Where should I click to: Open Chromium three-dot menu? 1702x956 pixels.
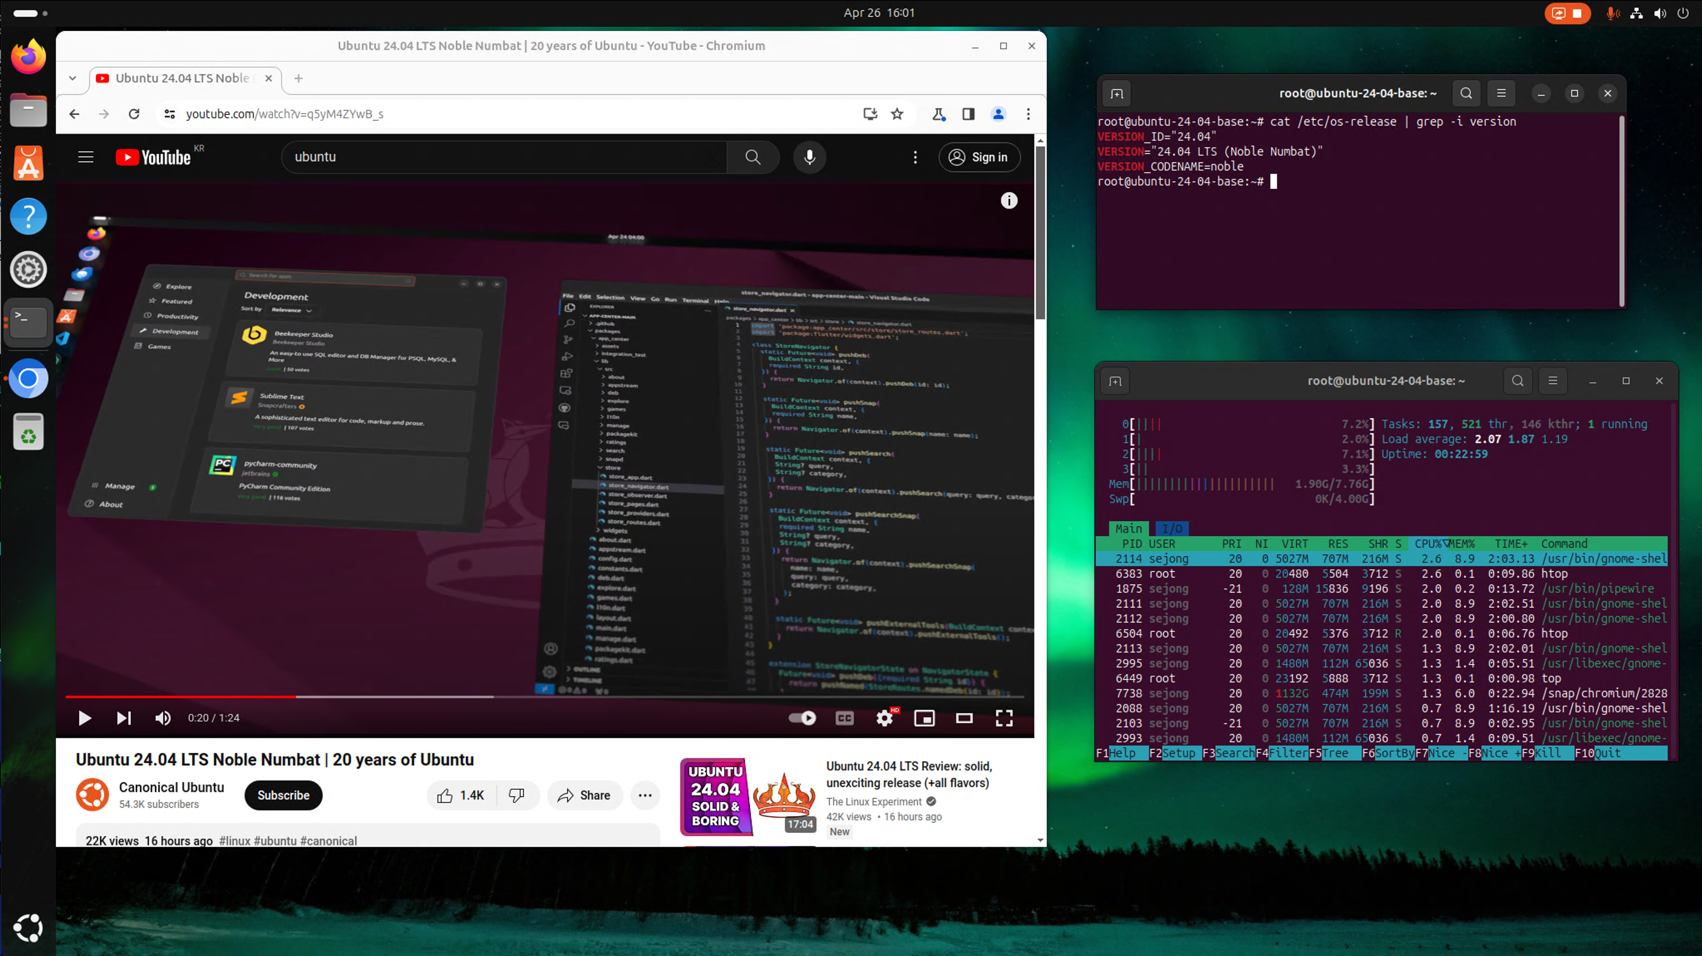tap(1027, 114)
